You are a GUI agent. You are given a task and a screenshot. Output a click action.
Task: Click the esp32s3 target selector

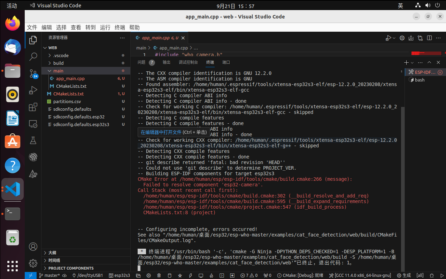pyautogui.click(x=120, y=276)
